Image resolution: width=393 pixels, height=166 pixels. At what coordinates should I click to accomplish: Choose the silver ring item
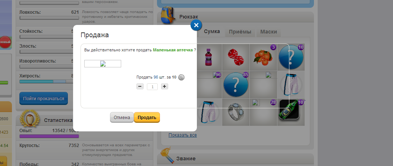pos(236,112)
